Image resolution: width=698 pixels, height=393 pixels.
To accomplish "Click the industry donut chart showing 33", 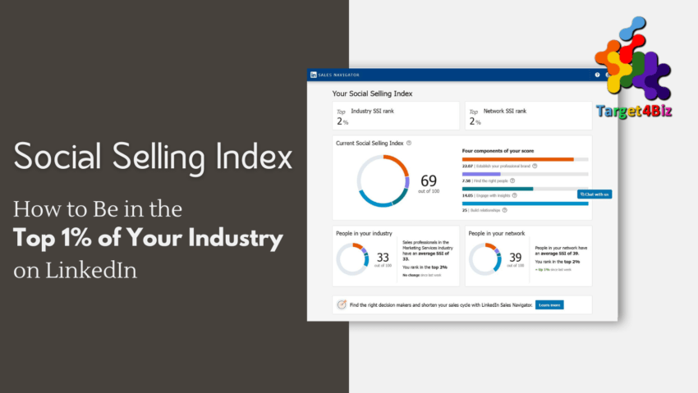I will [353, 259].
